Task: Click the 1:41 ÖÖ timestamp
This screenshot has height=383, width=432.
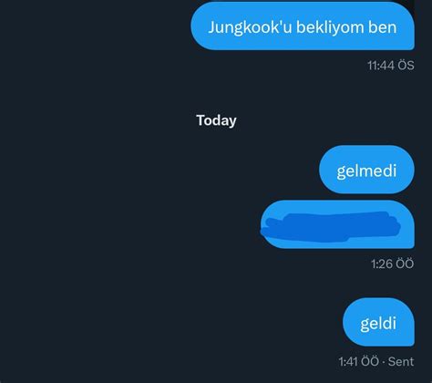Action: [359, 362]
